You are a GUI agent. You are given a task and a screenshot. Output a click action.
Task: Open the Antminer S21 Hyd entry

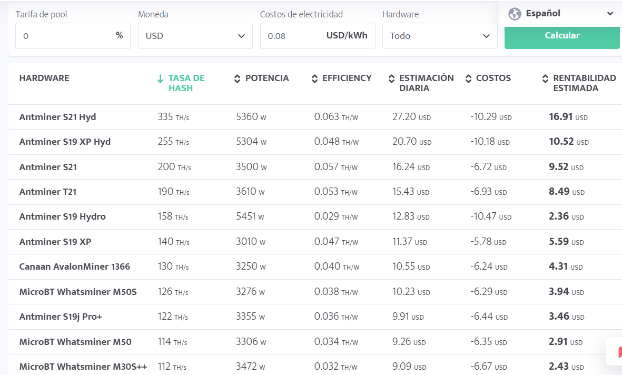(x=57, y=117)
